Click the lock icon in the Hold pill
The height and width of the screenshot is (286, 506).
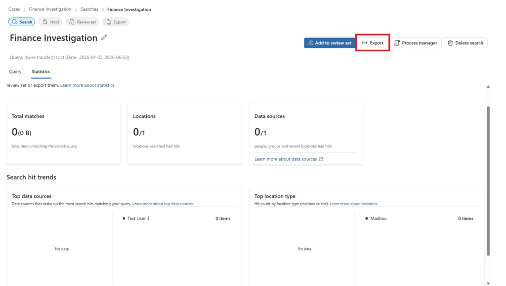click(x=45, y=22)
